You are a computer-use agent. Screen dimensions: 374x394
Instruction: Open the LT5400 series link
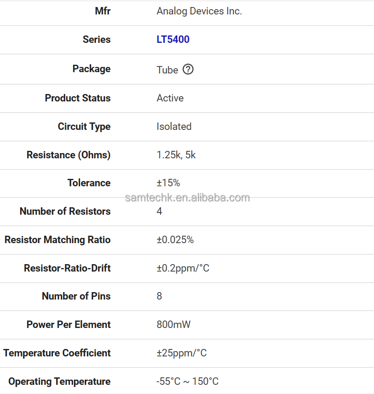pyautogui.click(x=173, y=39)
